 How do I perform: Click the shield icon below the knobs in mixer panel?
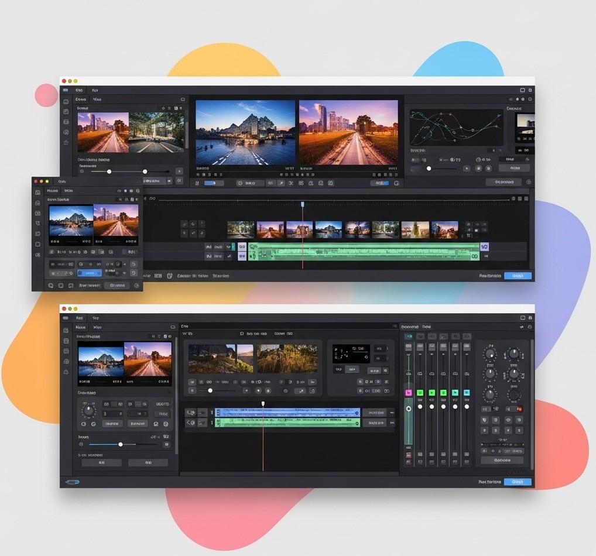pos(485,420)
